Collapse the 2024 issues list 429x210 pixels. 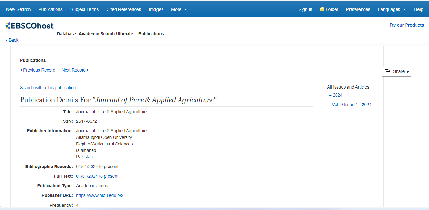click(x=336, y=95)
